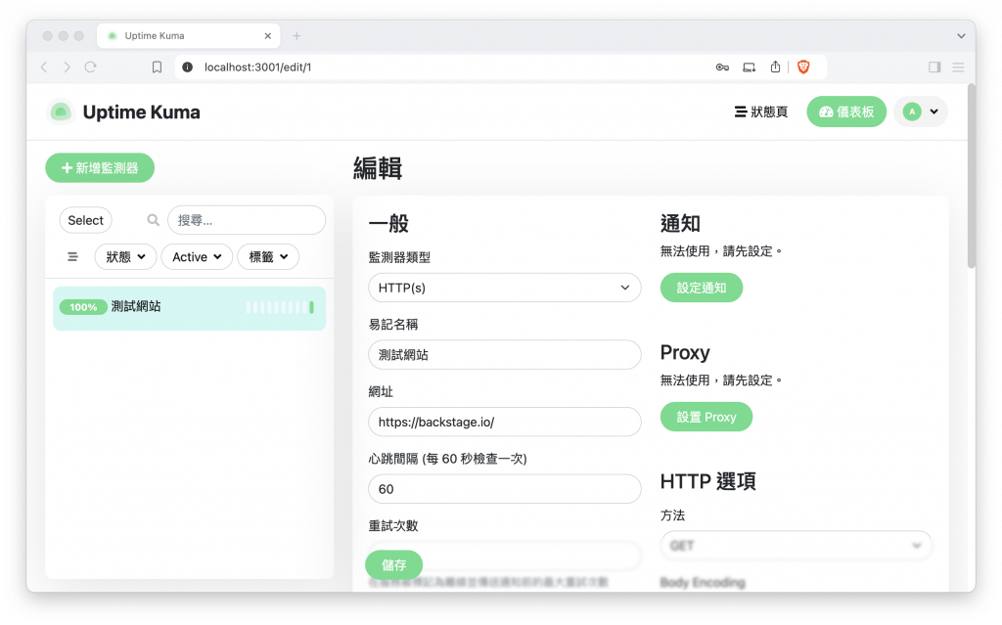Select the 測試網站 monitor in list
The width and height of the screenshot is (1002, 625).
pos(189,308)
